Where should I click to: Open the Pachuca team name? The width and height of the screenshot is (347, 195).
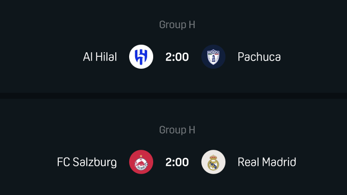tap(259, 57)
